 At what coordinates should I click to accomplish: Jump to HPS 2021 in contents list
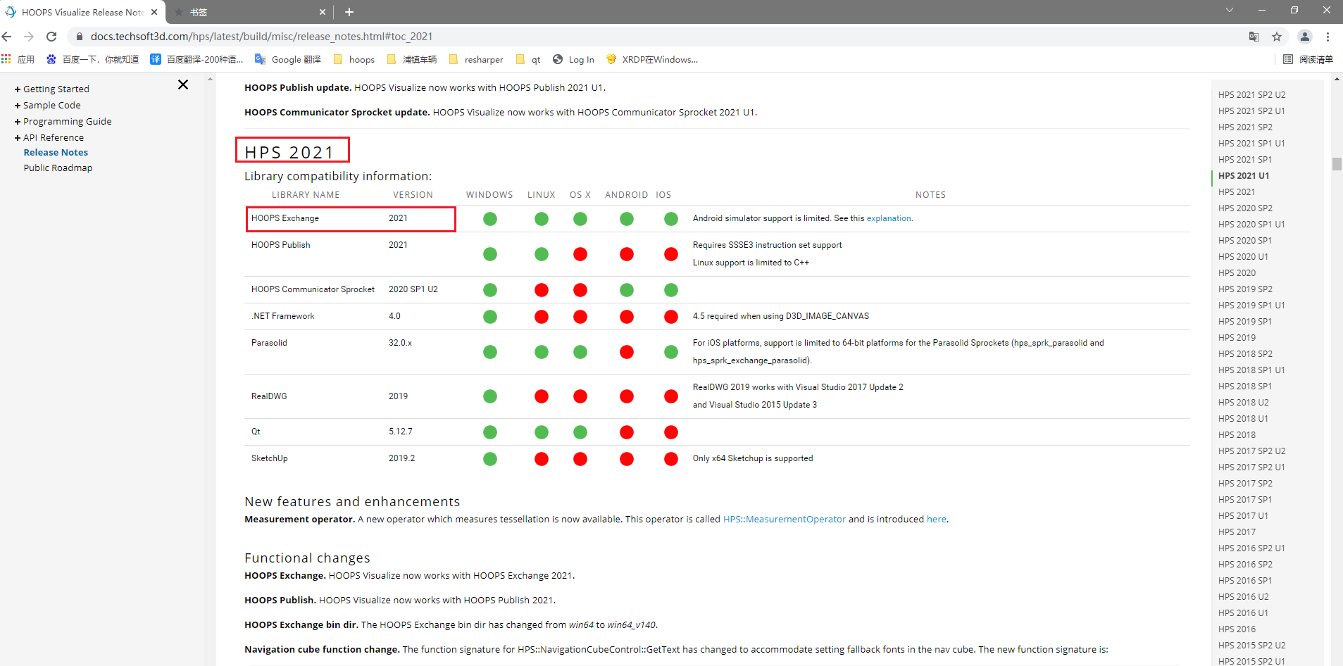(1237, 191)
